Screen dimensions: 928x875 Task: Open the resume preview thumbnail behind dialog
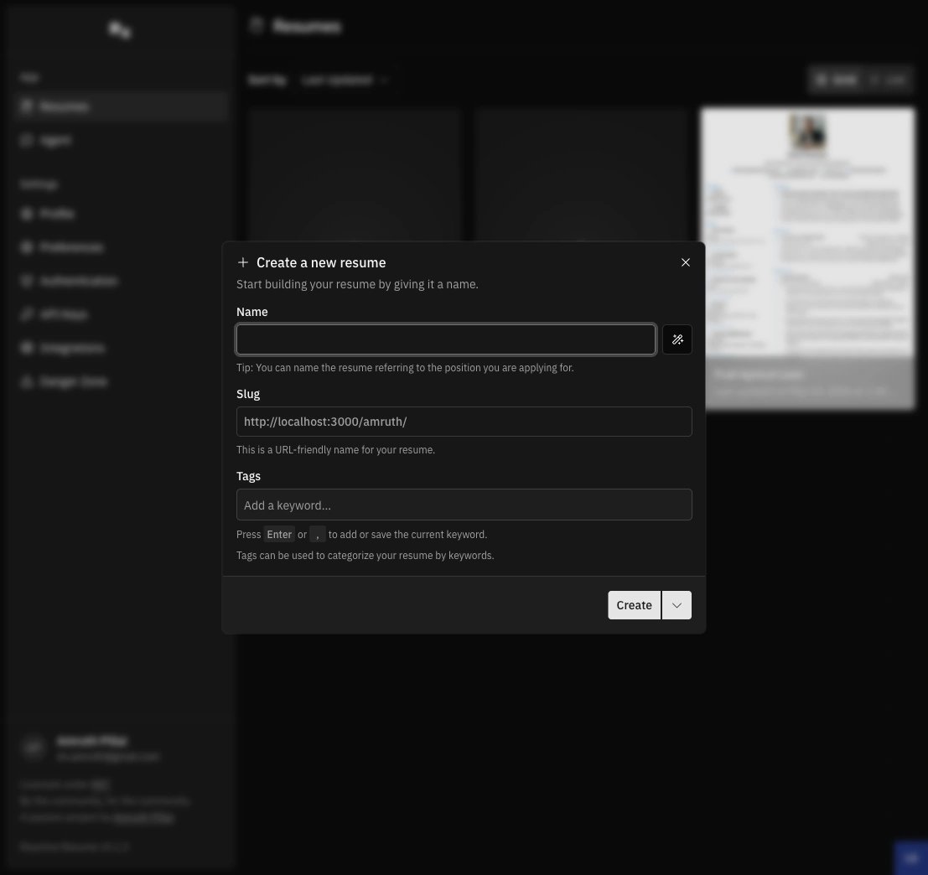[x=808, y=258]
